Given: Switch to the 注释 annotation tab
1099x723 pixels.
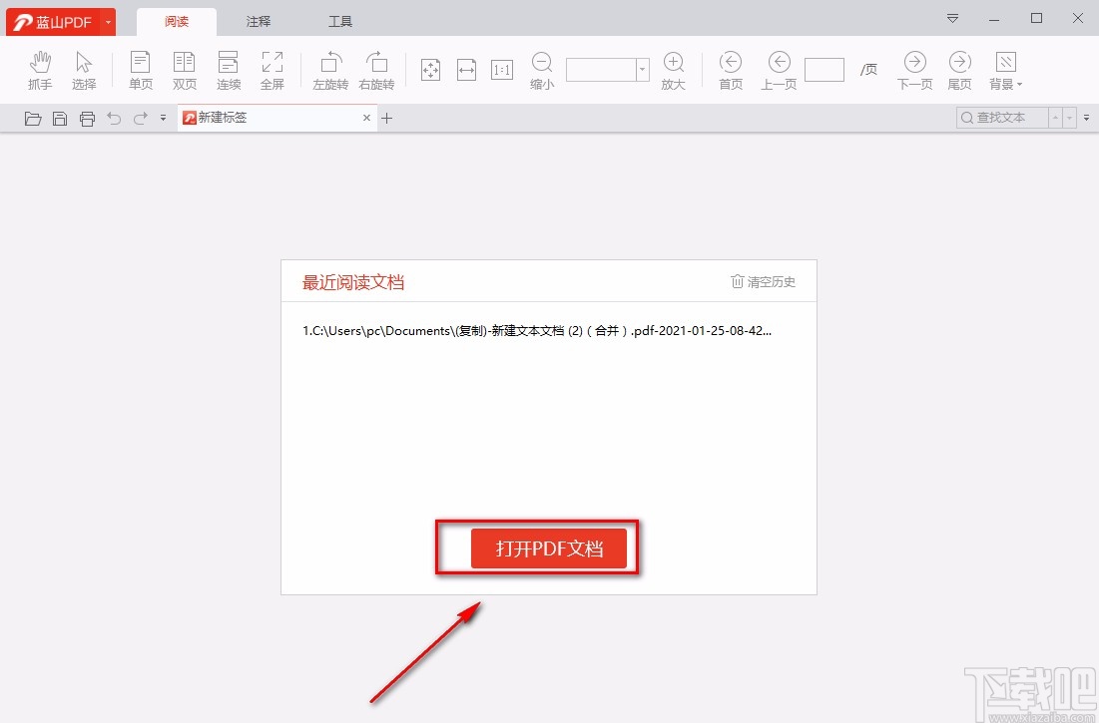Looking at the screenshot, I should [x=258, y=20].
